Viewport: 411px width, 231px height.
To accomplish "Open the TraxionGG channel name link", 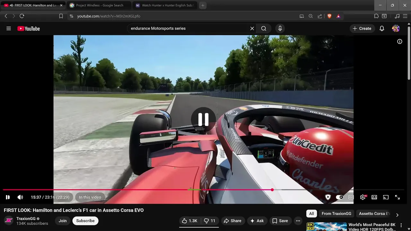I will [26, 218].
